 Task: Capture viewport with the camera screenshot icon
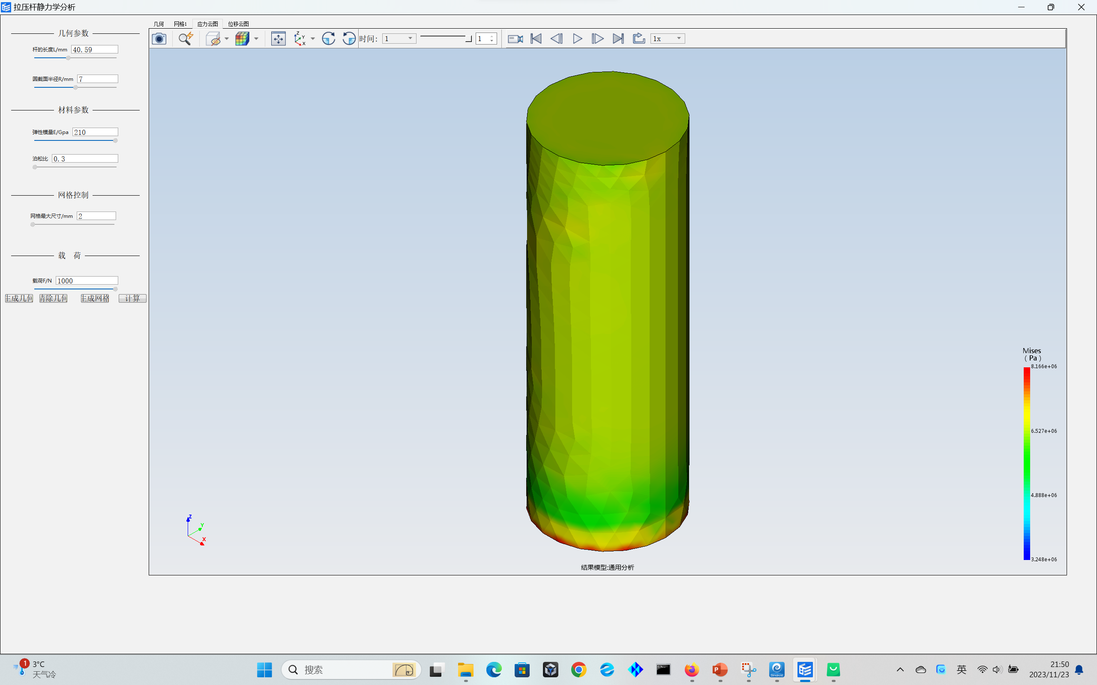[x=159, y=39]
